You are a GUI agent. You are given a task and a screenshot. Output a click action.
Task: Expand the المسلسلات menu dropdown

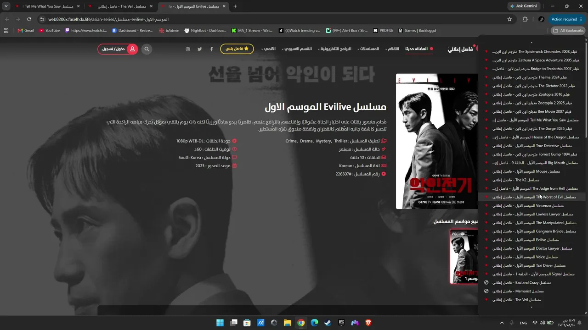click(368, 49)
